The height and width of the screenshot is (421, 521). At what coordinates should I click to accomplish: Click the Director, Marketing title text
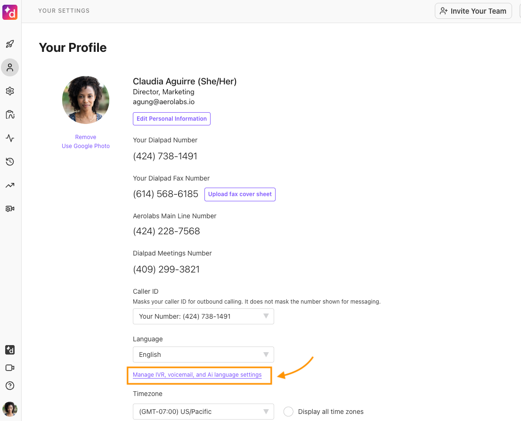pos(163,92)
